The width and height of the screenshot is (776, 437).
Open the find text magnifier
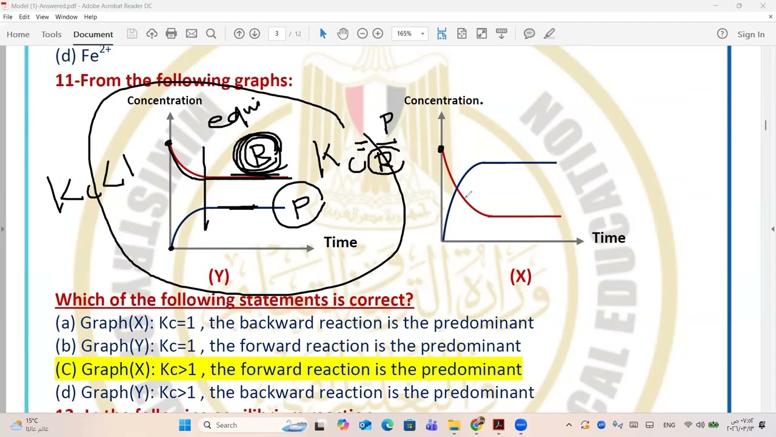211,34
